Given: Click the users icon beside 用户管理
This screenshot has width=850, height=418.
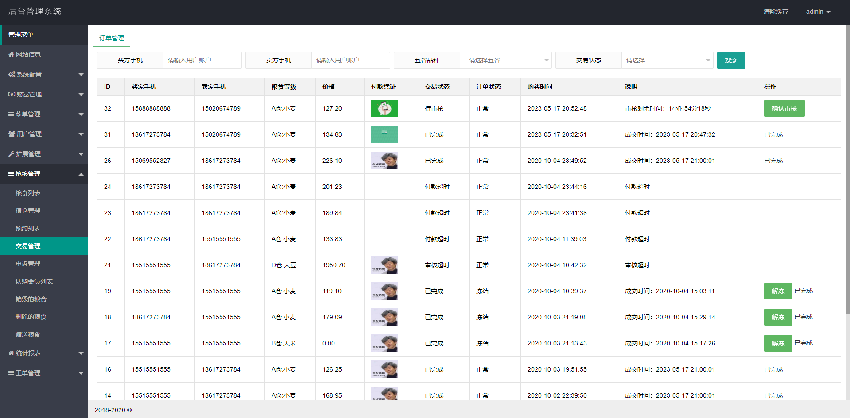Looking at the screenshot, I should point(12,134).
